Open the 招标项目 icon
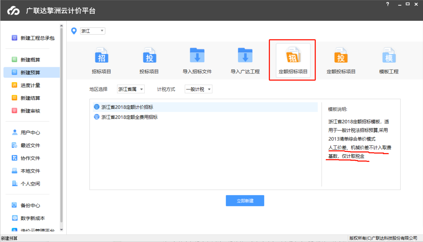Image resolution: width=423 pixels, height=242 pixels. 101,55
